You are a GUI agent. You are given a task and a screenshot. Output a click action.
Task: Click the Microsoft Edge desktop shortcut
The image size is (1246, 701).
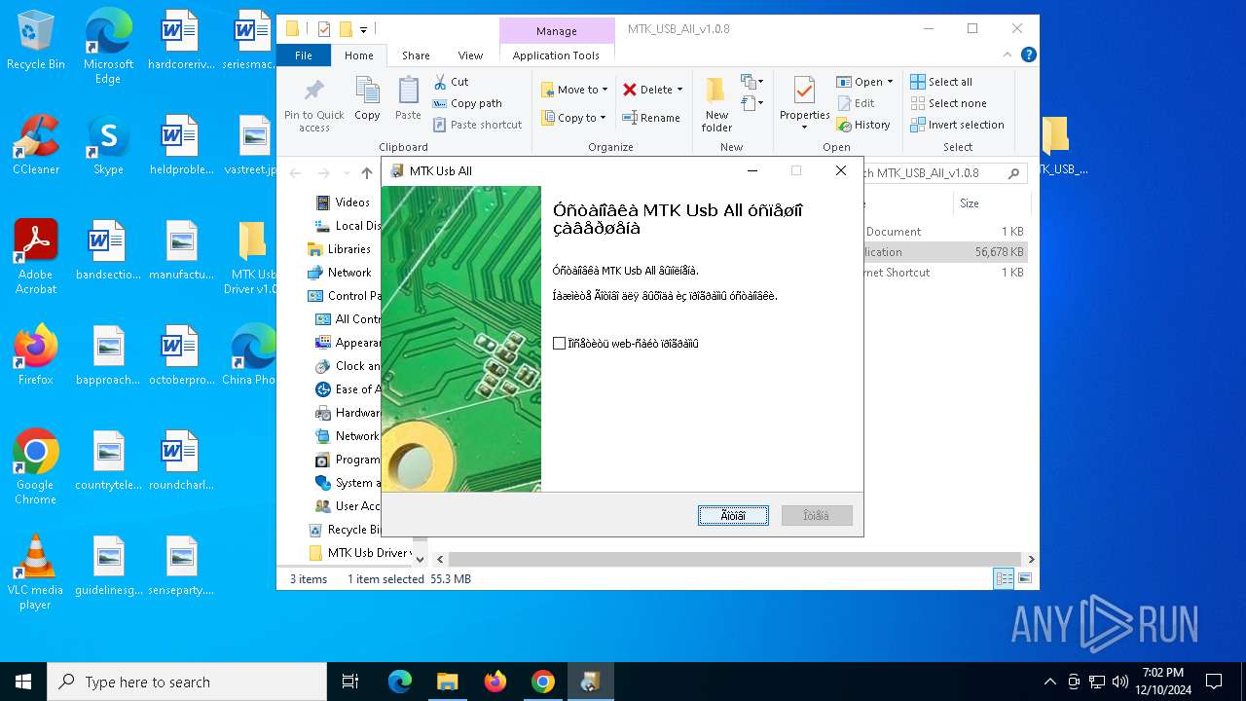pos(108,47)
